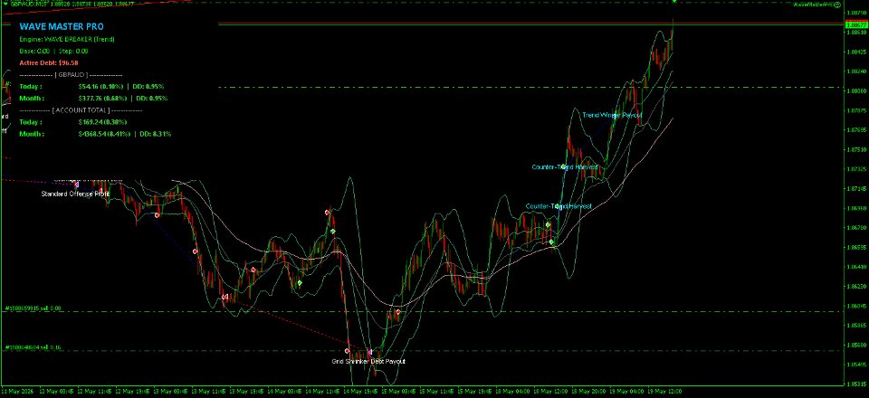Screen dimensions: 869x398
Task: Click the pink arrow marker at Grid Shrinker payout
Action: click(370, 352)
